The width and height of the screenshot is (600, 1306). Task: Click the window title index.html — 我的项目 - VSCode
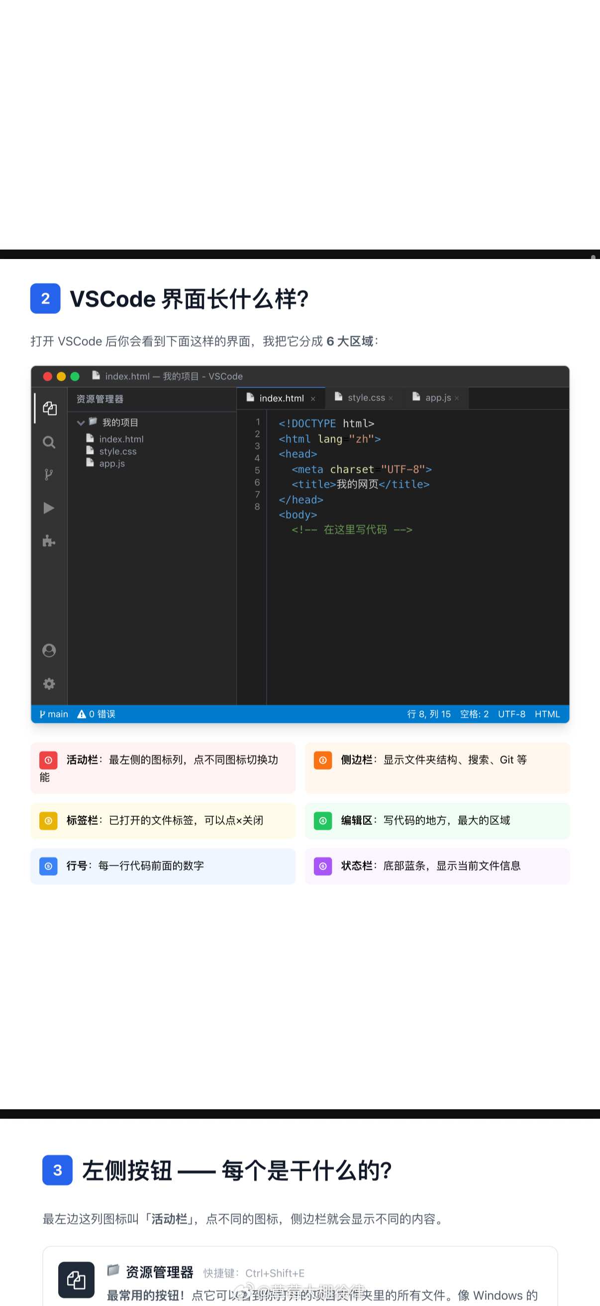point(174,376)
